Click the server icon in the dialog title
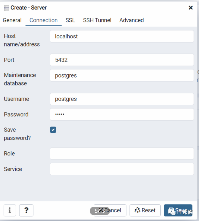 pos(7,8)
